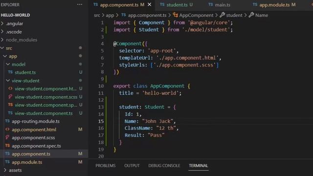Click the src breadcrumb segment
313x176 pixels.
point(97,15)
